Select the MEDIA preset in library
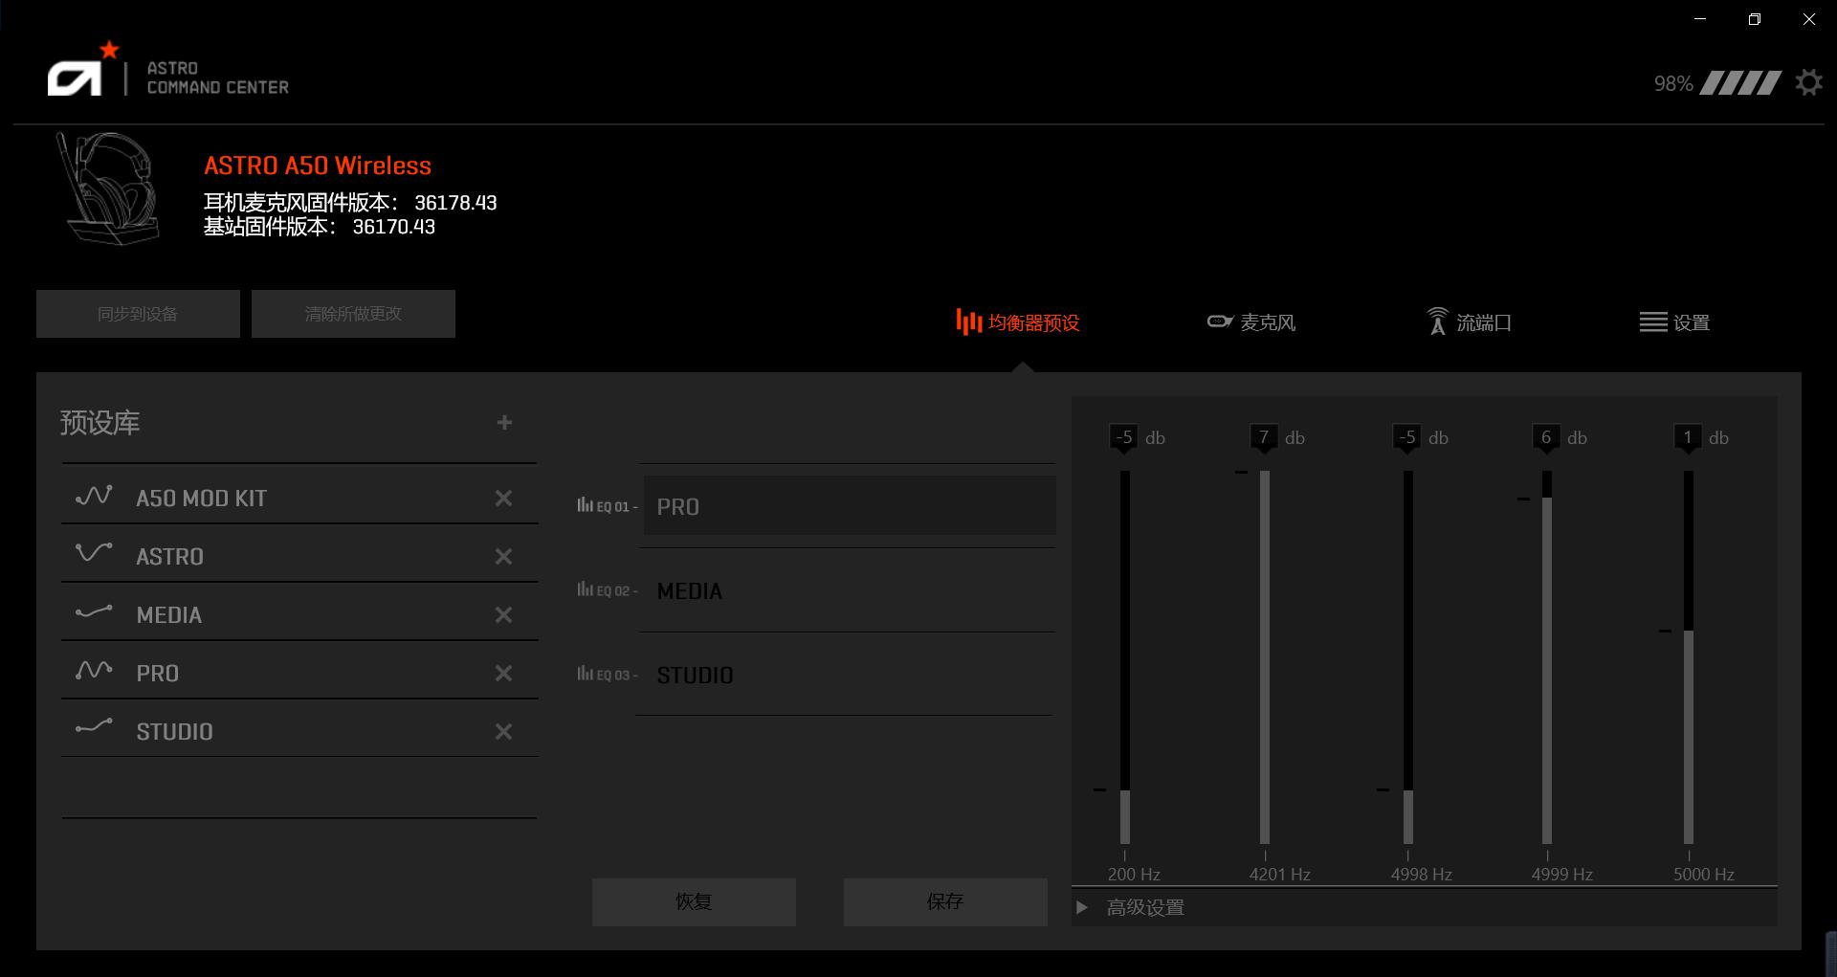This screenshot has width=1837, height=977. tap(299, 614)
